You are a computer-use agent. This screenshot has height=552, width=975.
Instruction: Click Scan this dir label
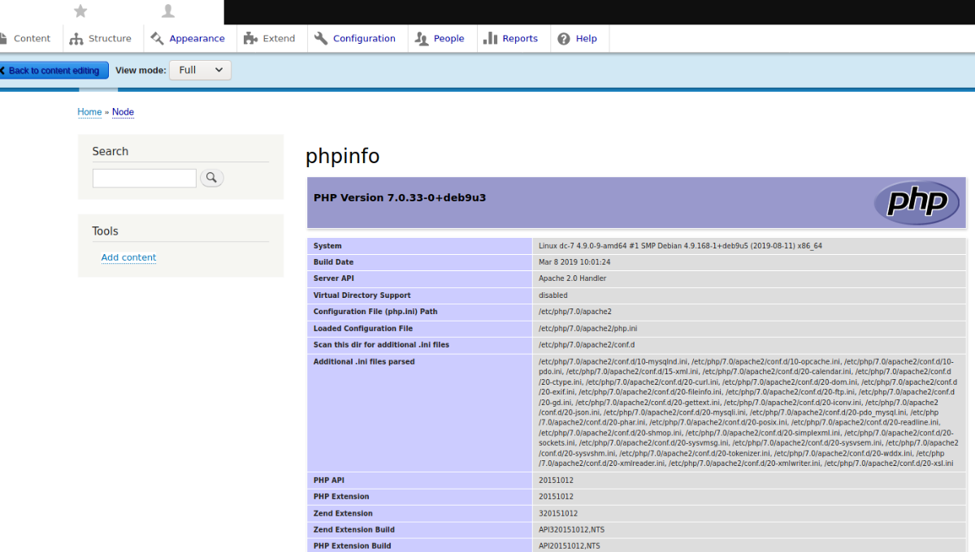click(381, 345)
